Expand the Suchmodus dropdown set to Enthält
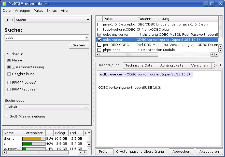This screenshot has height=157, width=225. click(x=87, y=107)
